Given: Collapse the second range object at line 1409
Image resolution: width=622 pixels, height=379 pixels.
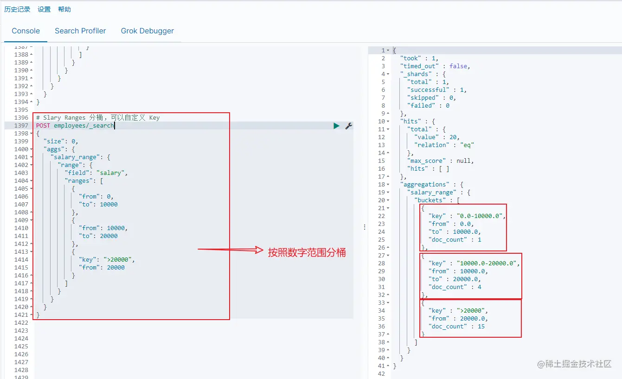Looking at the screenshot, I should (31, 220).
